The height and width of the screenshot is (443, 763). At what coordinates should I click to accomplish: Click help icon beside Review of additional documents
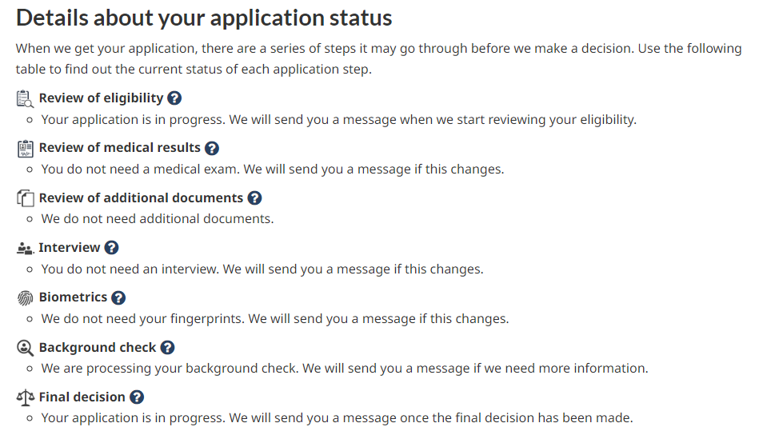254,198
